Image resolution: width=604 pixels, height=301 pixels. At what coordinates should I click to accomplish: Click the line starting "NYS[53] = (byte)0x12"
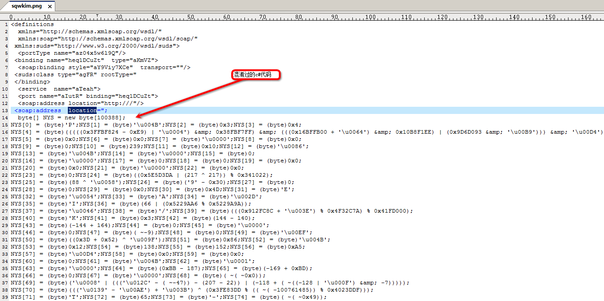pos(158,247)
